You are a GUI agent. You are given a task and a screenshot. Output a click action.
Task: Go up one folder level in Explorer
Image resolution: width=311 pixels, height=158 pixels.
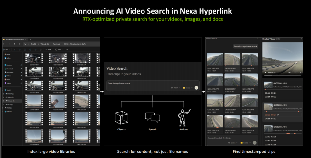(14, 44)
